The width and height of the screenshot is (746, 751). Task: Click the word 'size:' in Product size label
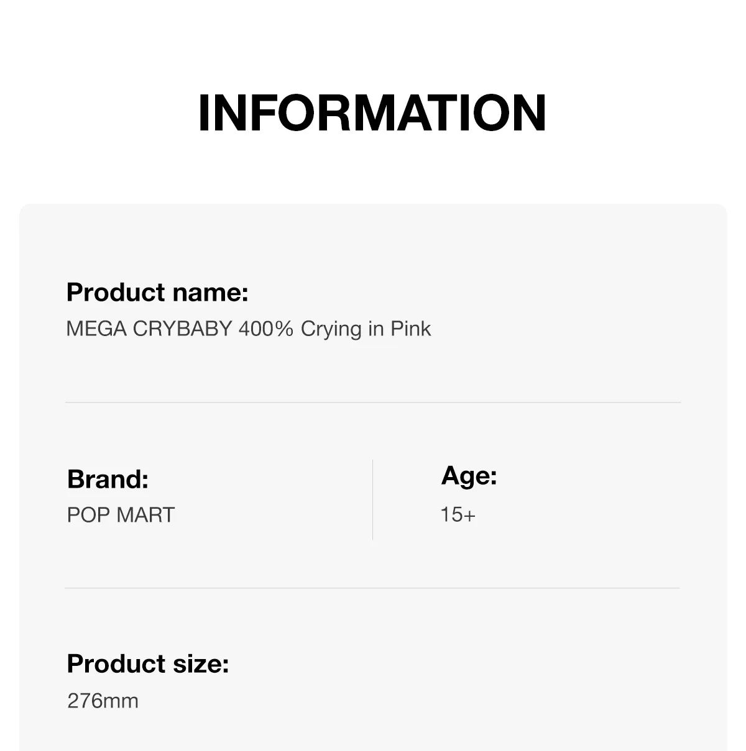[x=201, y=663]
